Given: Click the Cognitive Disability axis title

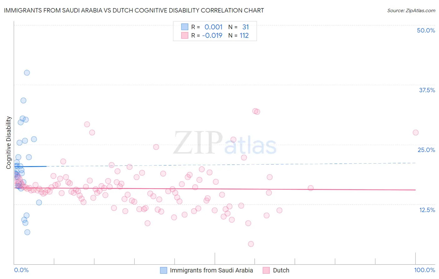Looking at the screenshot, I should tap(9, 143).
